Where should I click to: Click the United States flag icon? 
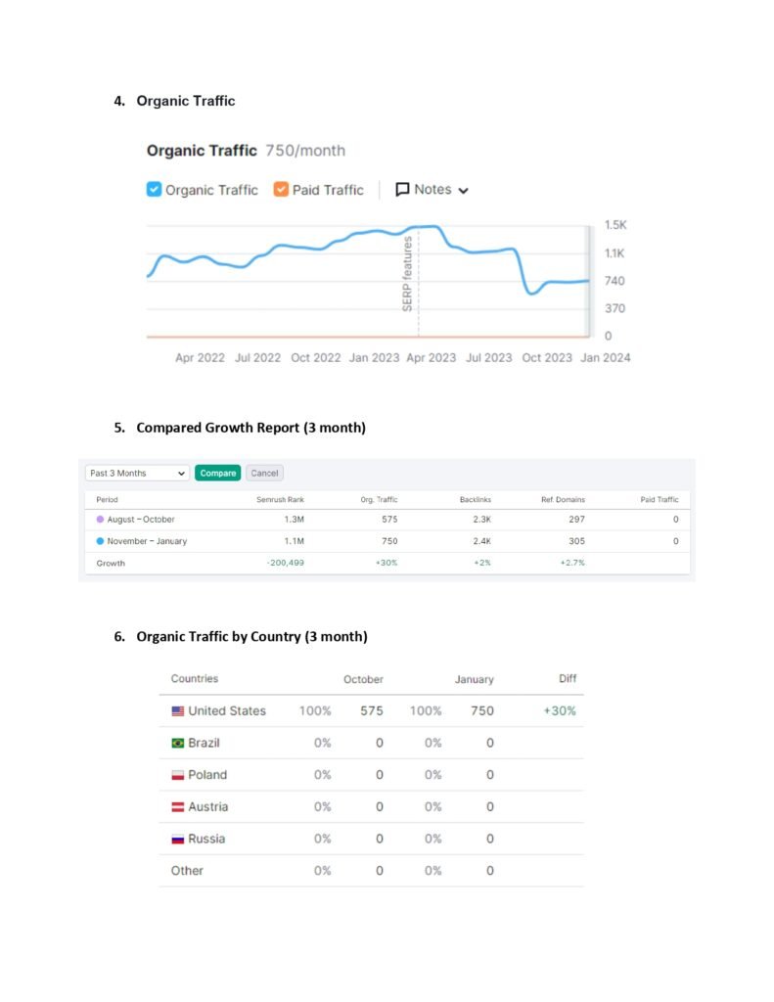(x=177, y=711)
